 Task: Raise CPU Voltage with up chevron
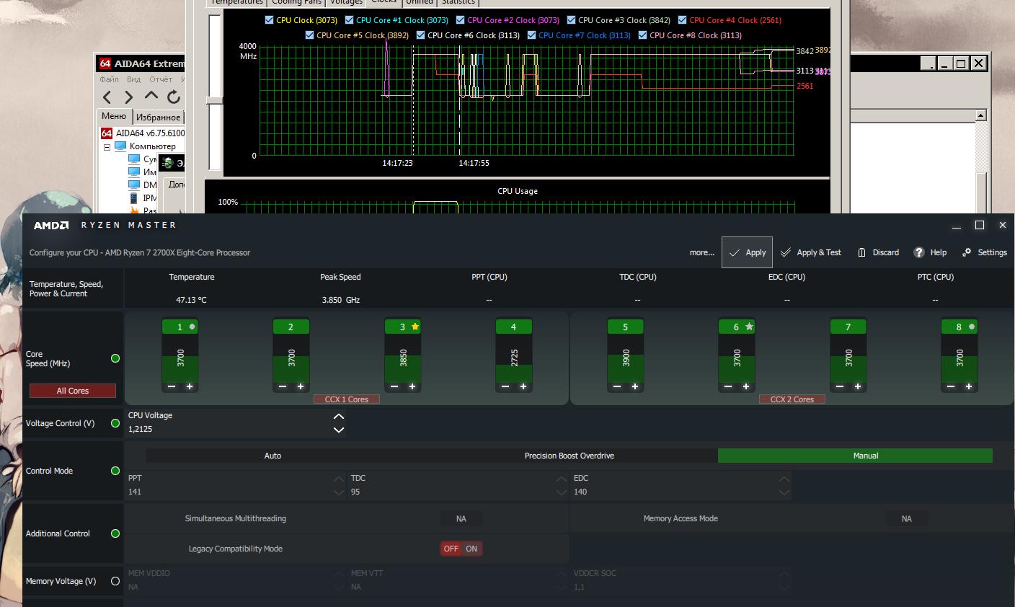339,417
